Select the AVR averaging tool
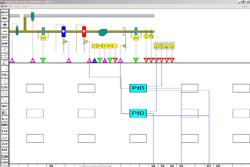Screen dimensions: 250x167 click(x=5, y=43)
